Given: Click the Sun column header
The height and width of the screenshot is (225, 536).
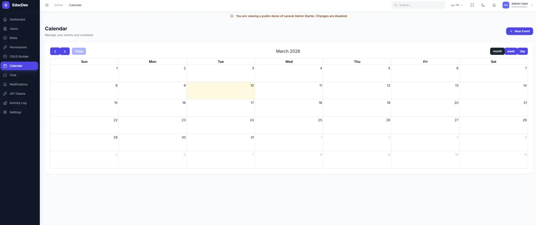Looking at the screenshot, I should (x=84, y=62).
